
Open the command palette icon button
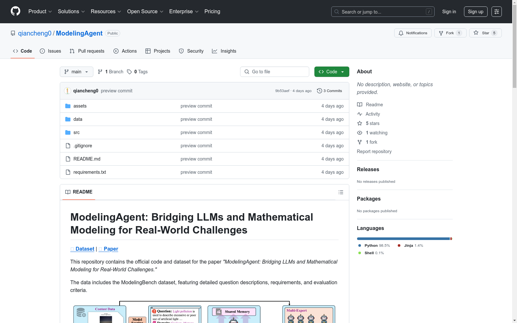pos(497,12)
